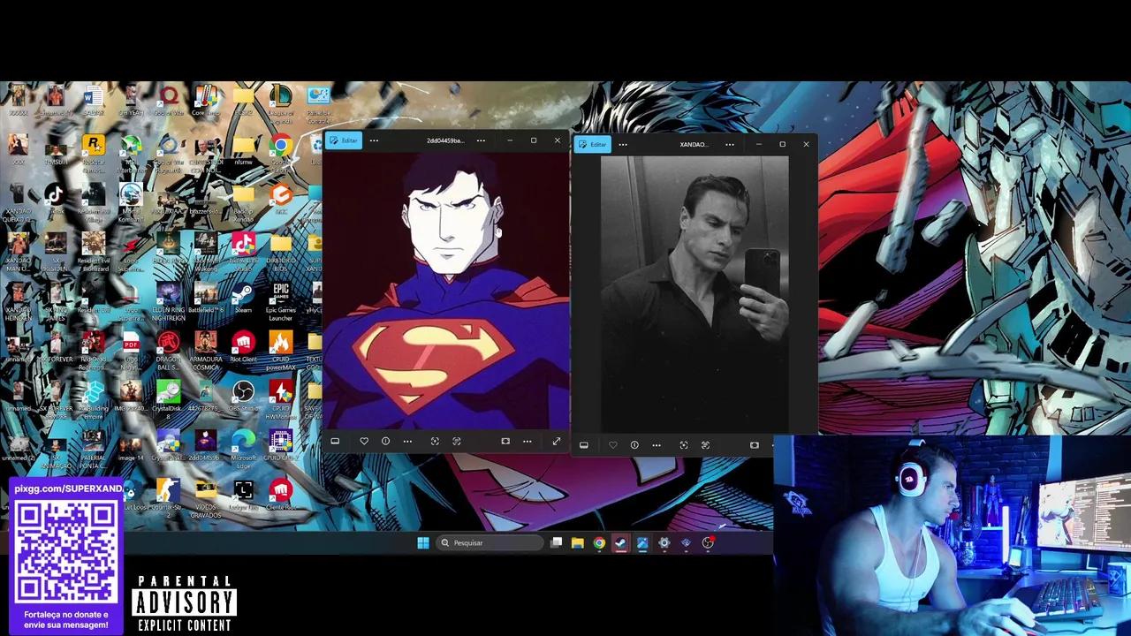Select the SALVAR Word document on the desktop
1131x636 pixels.
point(94,101)
